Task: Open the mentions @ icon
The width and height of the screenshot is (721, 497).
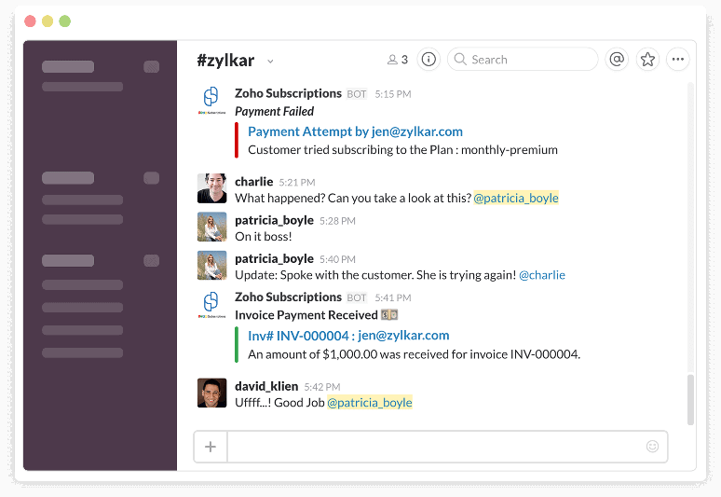Action: coord(617,60)
